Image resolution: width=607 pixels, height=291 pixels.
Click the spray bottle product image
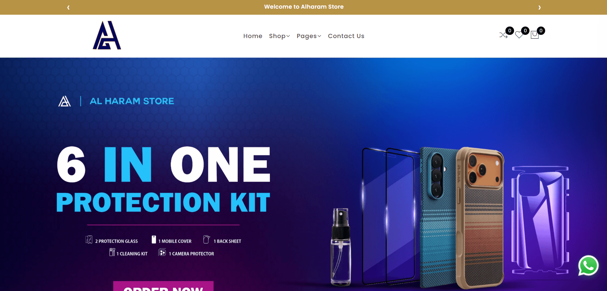point(341,247)
